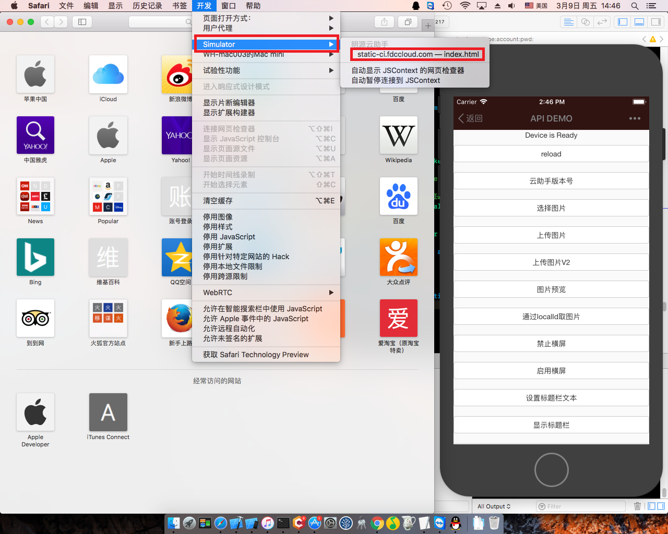The width and height of the screenshot is (668, 534).
Task: Clear the Xcode console with trash icon
Action: (637, 506)
